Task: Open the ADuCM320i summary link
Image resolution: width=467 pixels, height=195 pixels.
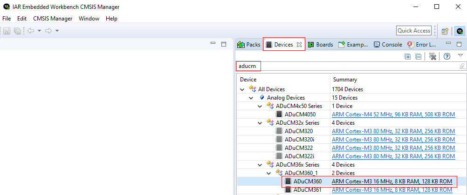Action: tap(393, 140)
